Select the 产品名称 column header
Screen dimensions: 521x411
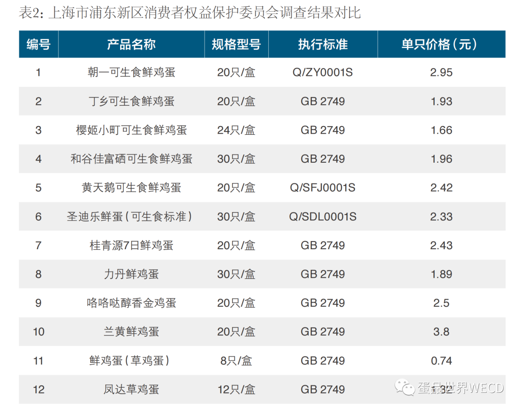tap(131, 44)
